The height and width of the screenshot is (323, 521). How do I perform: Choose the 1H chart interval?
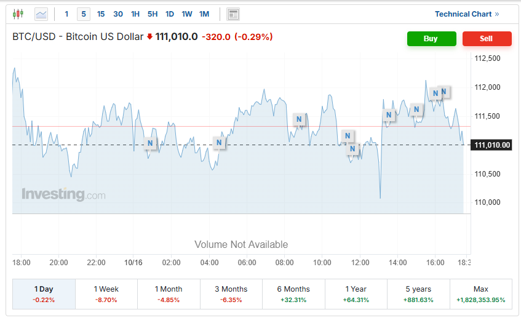[x=135, y=14]
